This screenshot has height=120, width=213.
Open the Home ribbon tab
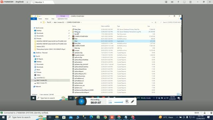[x=40, y=19]
